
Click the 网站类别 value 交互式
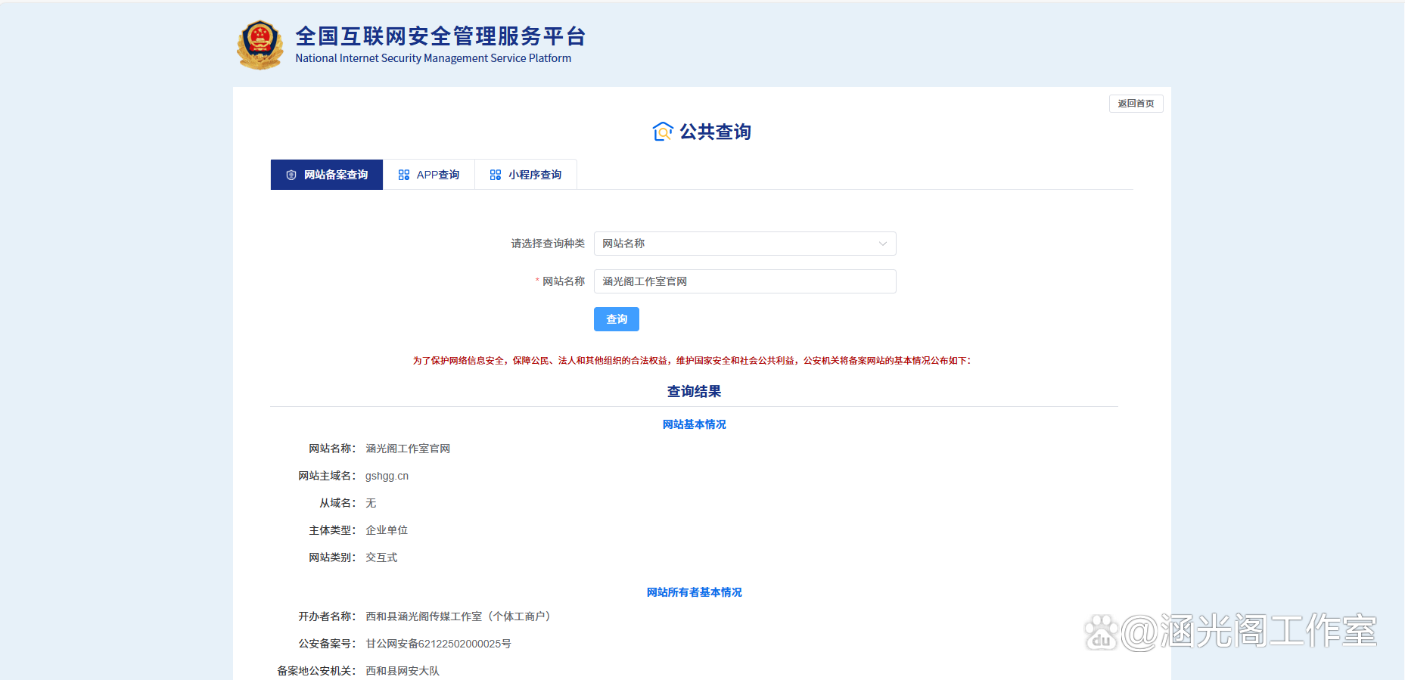[381, 557]
